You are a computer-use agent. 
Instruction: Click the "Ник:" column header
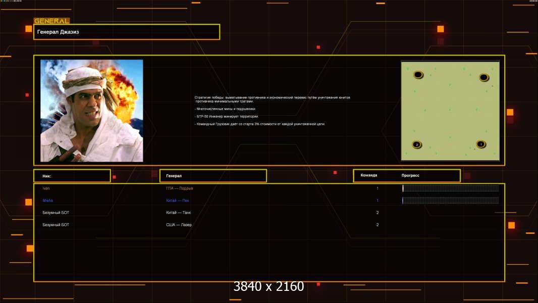click(x=72, y=176)
